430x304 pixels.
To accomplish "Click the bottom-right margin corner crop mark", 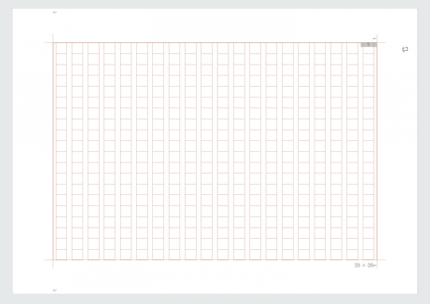I will [x=377, y=259].
